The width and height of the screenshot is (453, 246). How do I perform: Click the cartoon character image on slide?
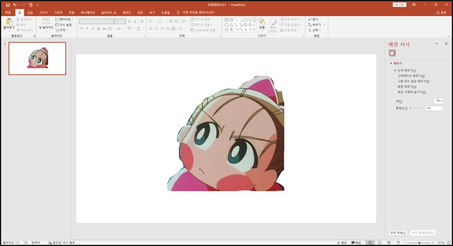pos(226,133)
